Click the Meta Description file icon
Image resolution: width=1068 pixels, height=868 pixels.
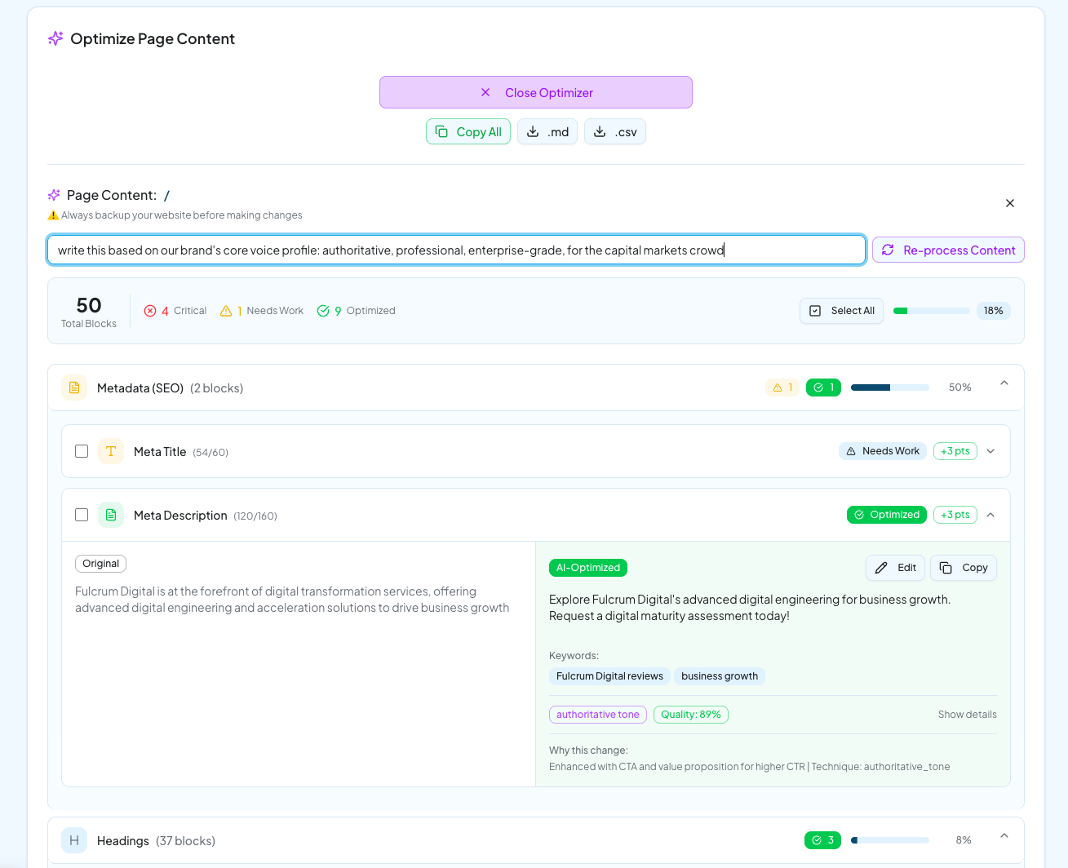(111, 515)
